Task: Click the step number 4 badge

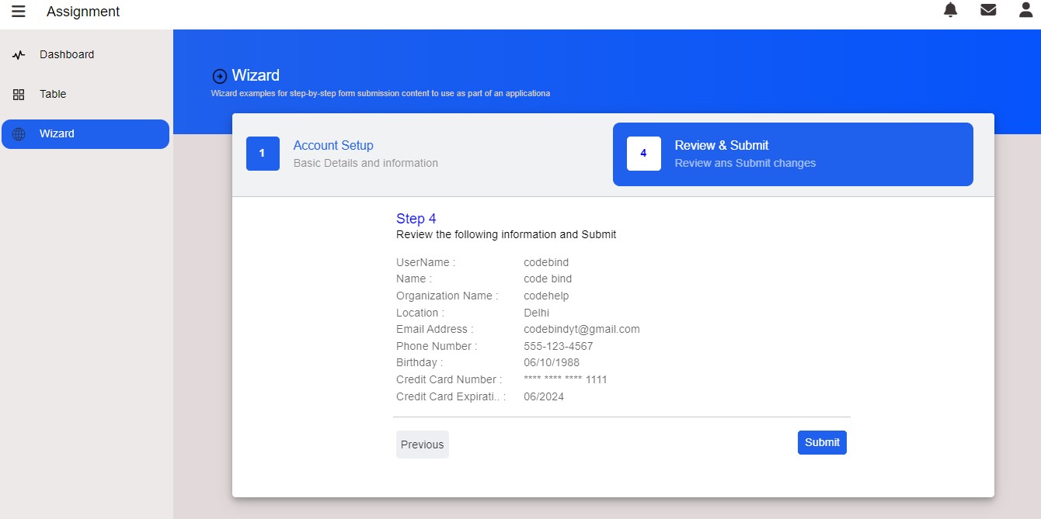Action: 644,154
